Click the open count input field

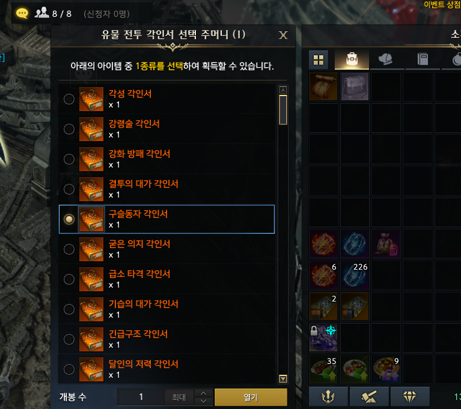[141, 397]
